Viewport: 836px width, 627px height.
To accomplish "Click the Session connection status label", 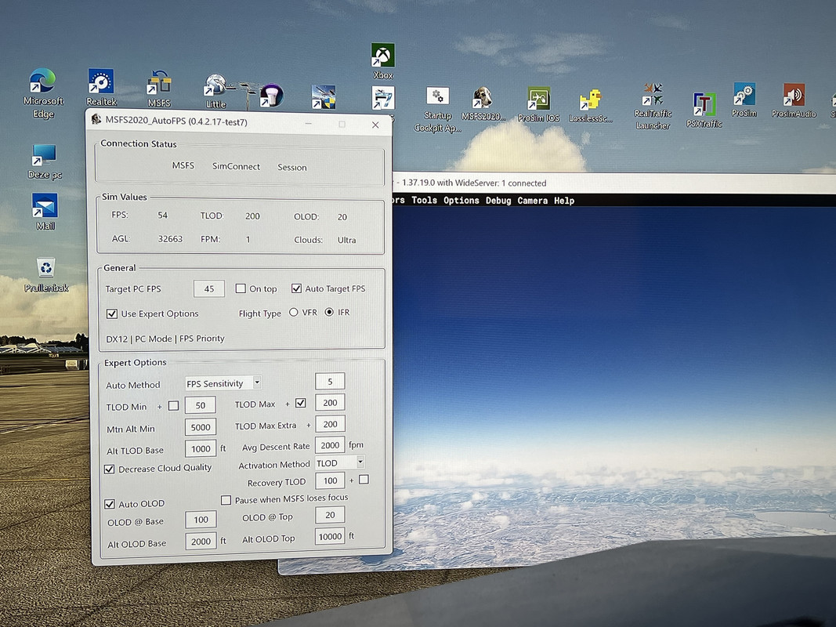I will 292,168.
